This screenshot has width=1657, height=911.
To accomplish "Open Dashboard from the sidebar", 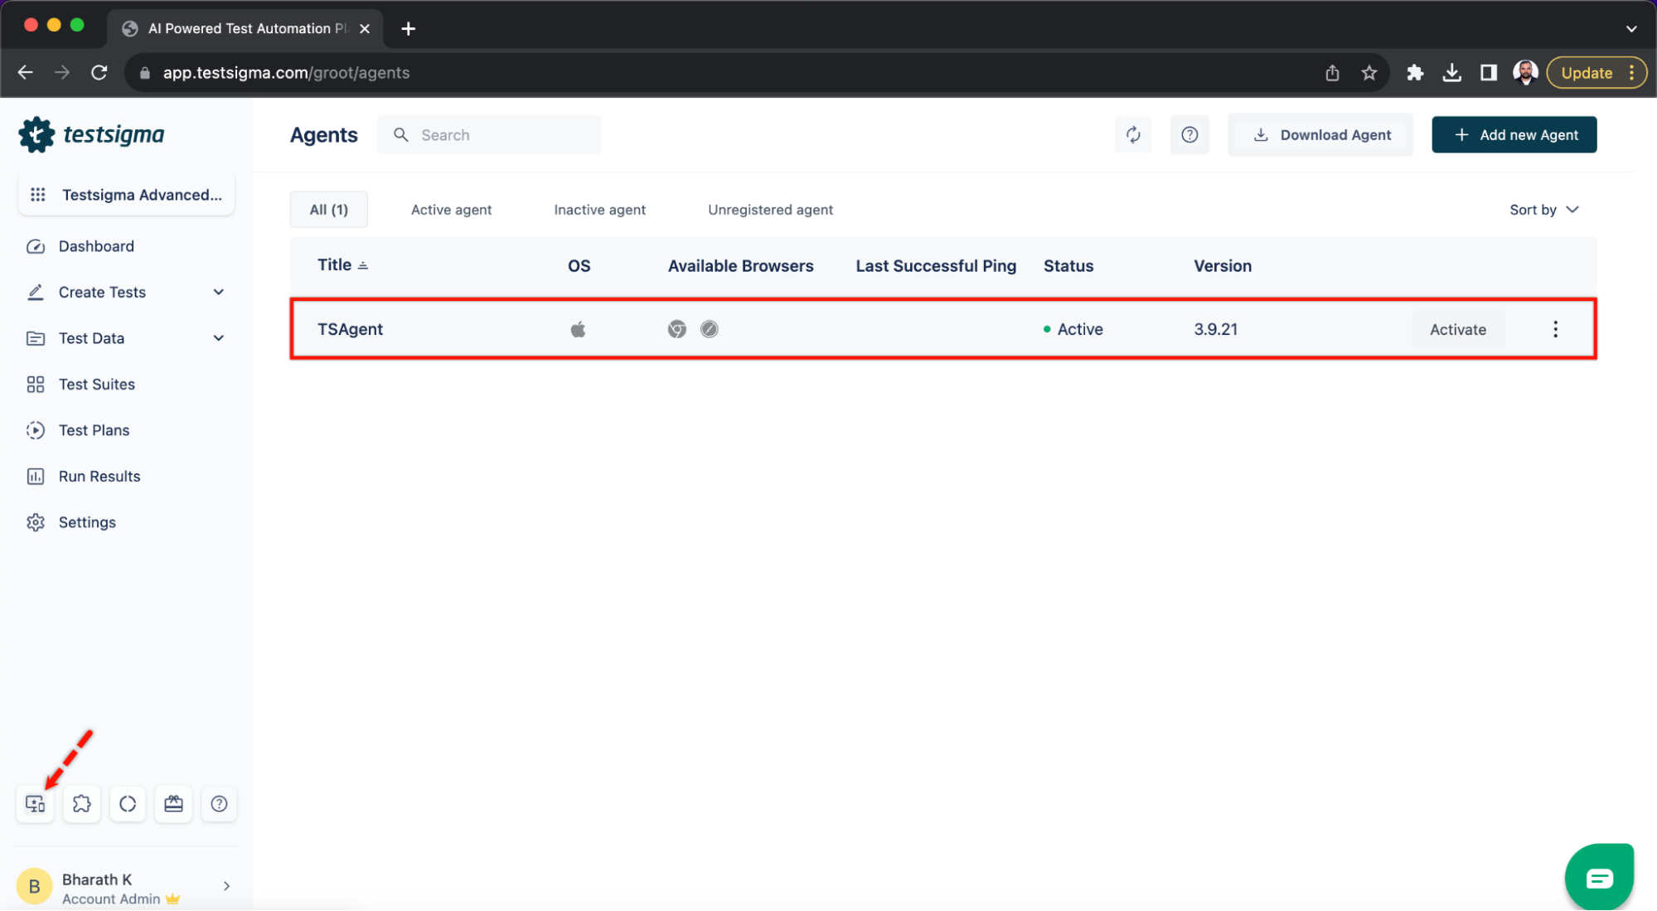I will click(96, 246).
